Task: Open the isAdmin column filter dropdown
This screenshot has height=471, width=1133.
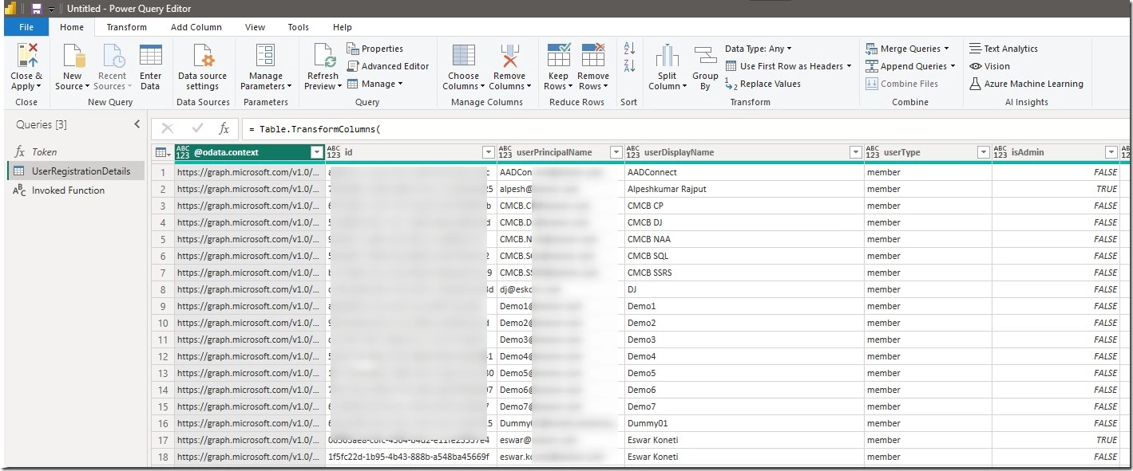Action: pyautogui.click(x=1110, y=152)
